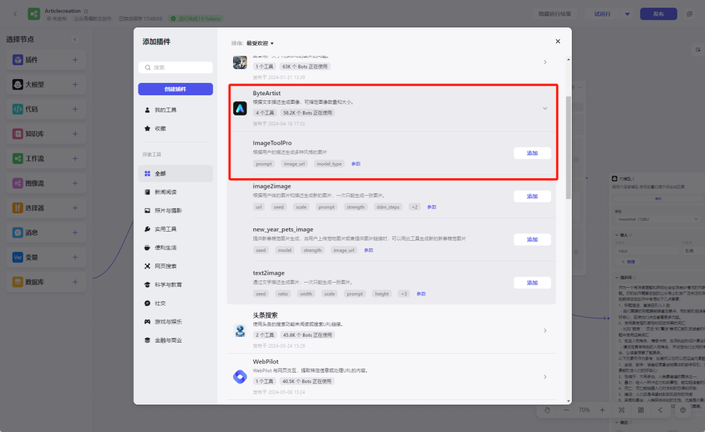Click the 创建插件 button
This screenshot has height=432, width=705.
(176, 89)
